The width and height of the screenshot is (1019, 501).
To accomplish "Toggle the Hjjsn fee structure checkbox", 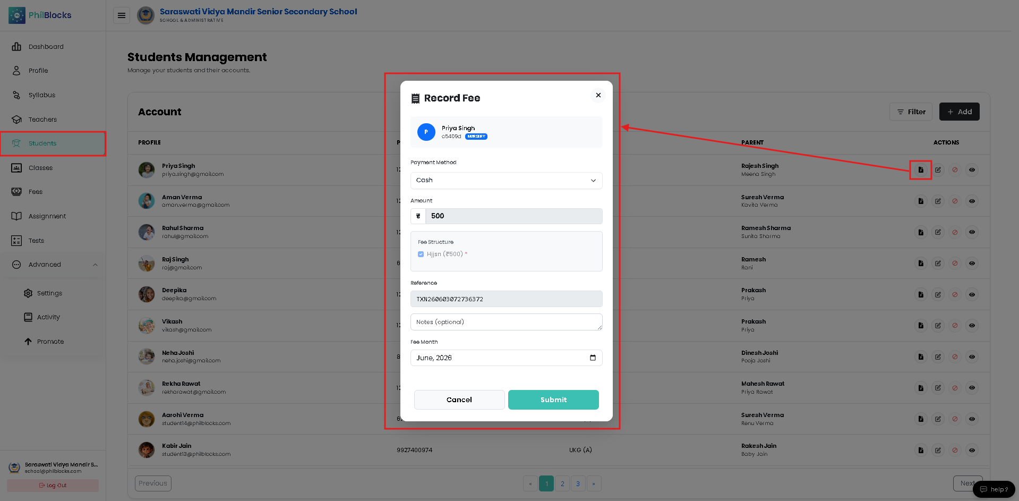I will [421, 254].
